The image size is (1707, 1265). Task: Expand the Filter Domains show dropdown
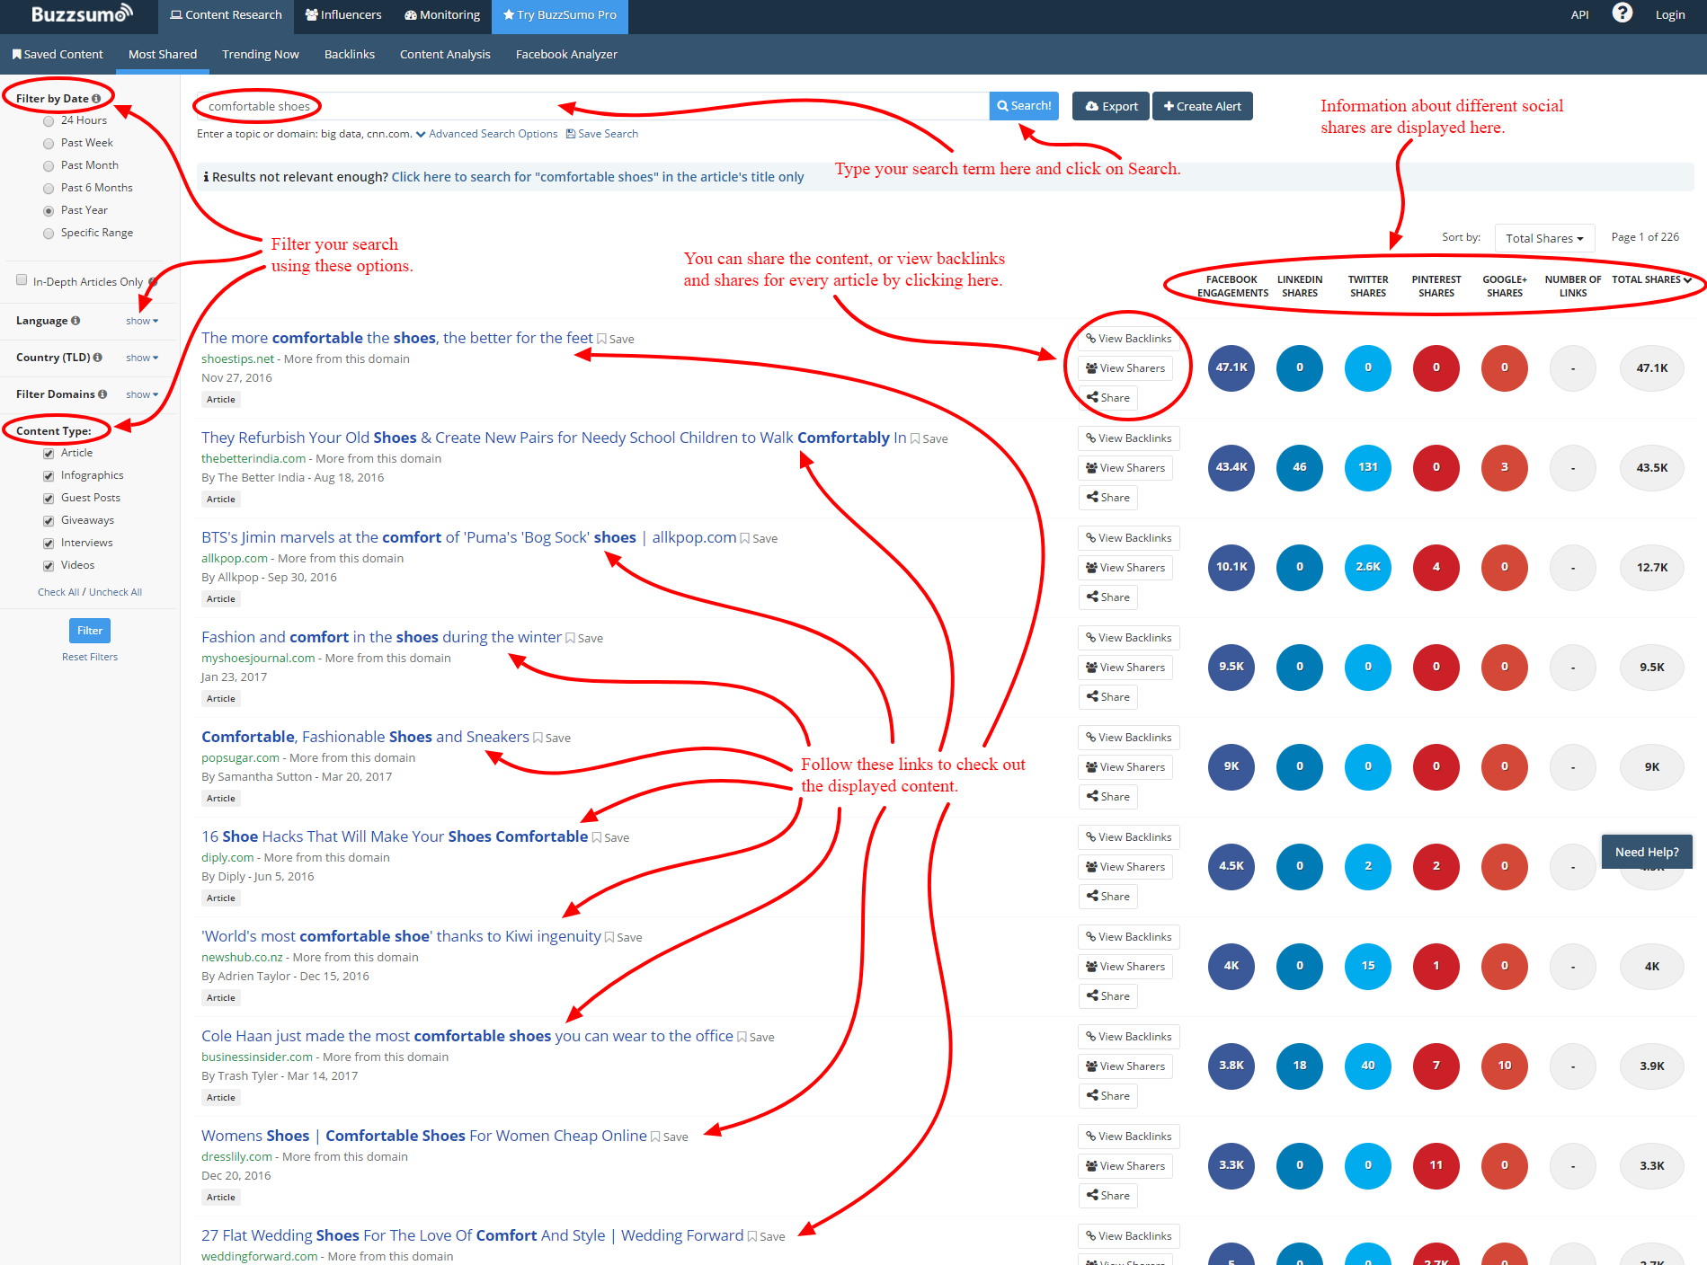coord(142,394)
